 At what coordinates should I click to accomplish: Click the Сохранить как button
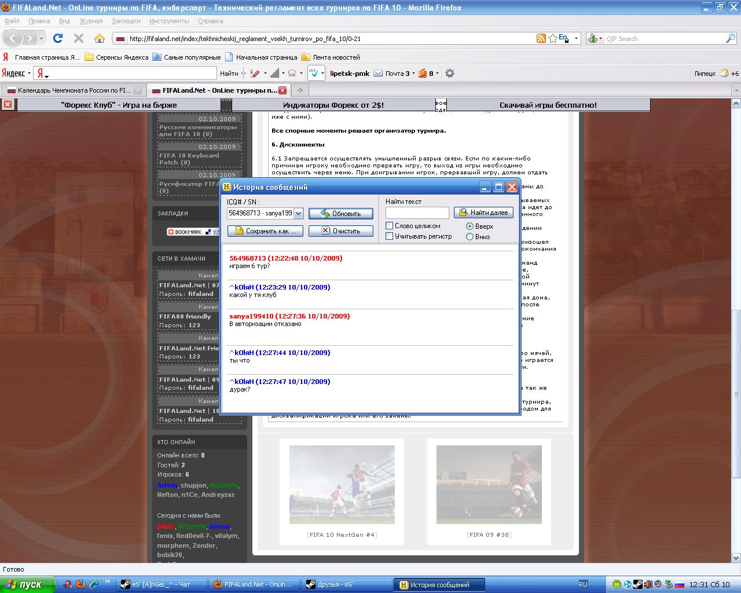[265, 231]
